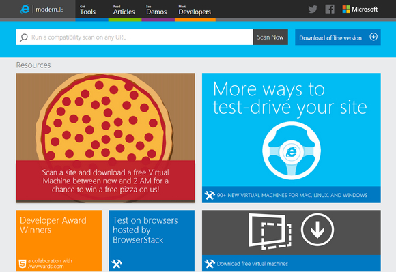Click the HTML5 shield icon

pos(23,264)
